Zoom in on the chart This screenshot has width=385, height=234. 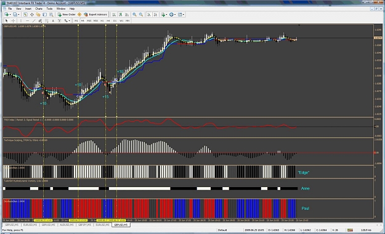[x=134, y=15]
